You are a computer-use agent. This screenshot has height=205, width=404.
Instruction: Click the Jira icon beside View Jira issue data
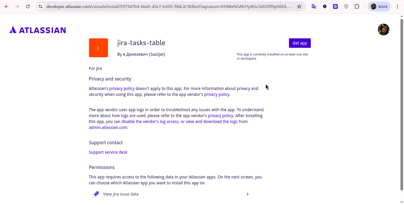(x=96, y=194)
